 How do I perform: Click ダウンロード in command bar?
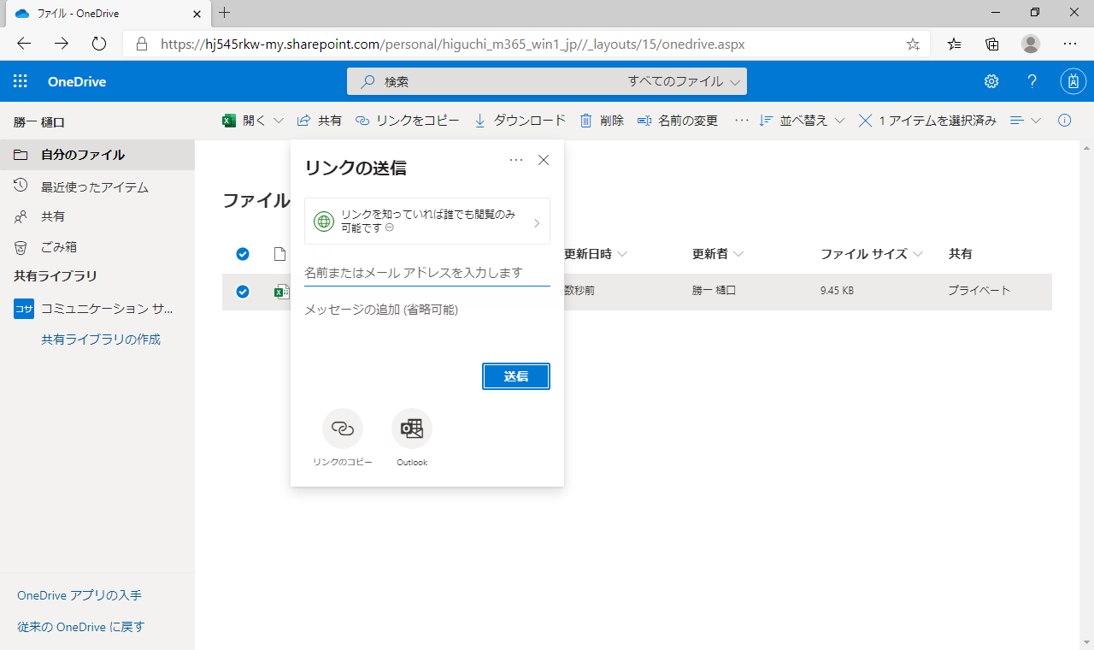pos(520,121)
